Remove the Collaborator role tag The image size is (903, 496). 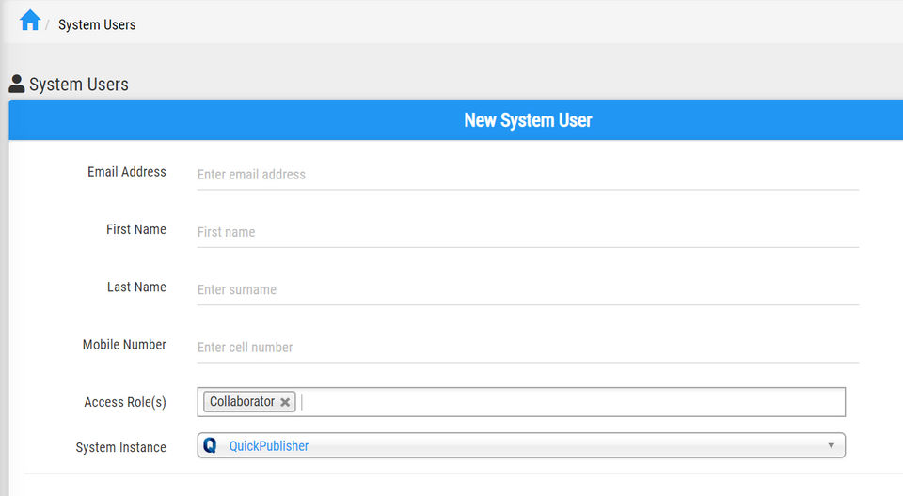pos(285,402)
